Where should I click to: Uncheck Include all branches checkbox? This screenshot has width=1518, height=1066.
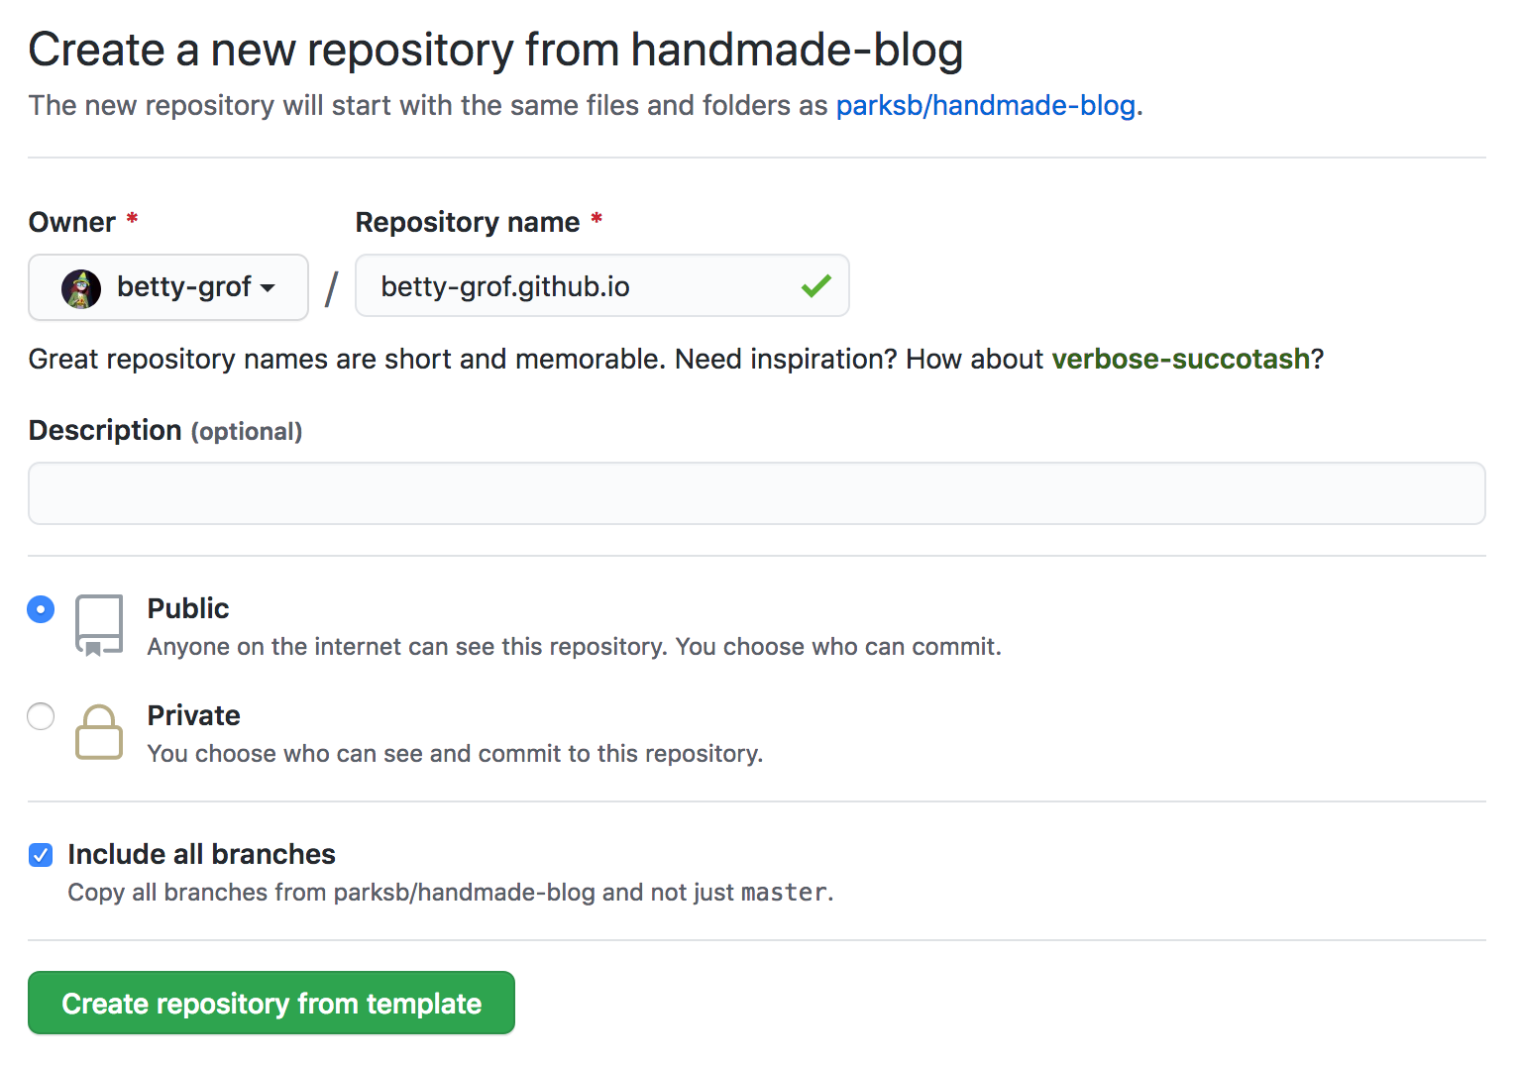[41, 855]
